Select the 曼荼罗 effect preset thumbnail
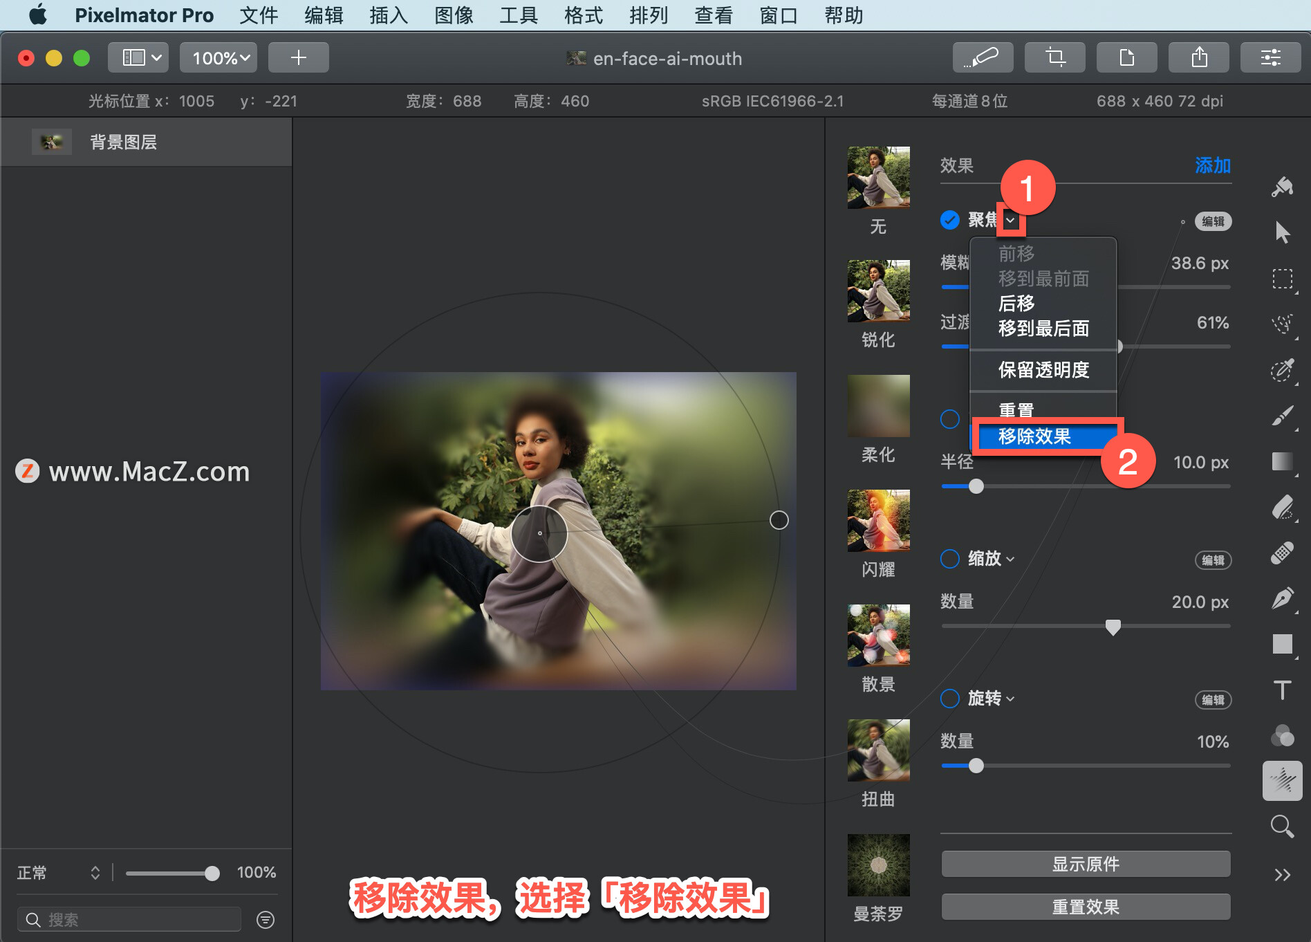 click(x=878, y=865)
